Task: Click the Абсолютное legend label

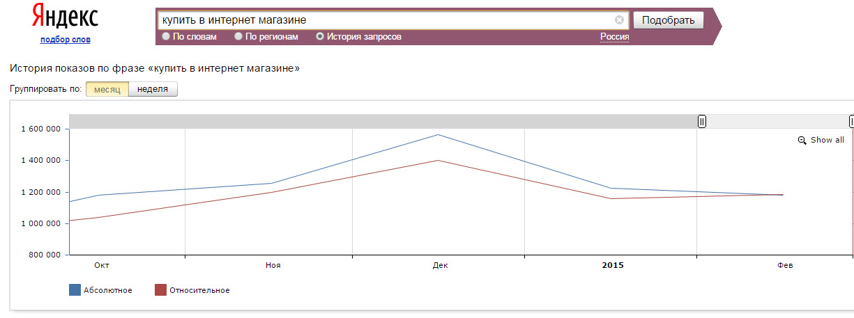Action: 108,290
